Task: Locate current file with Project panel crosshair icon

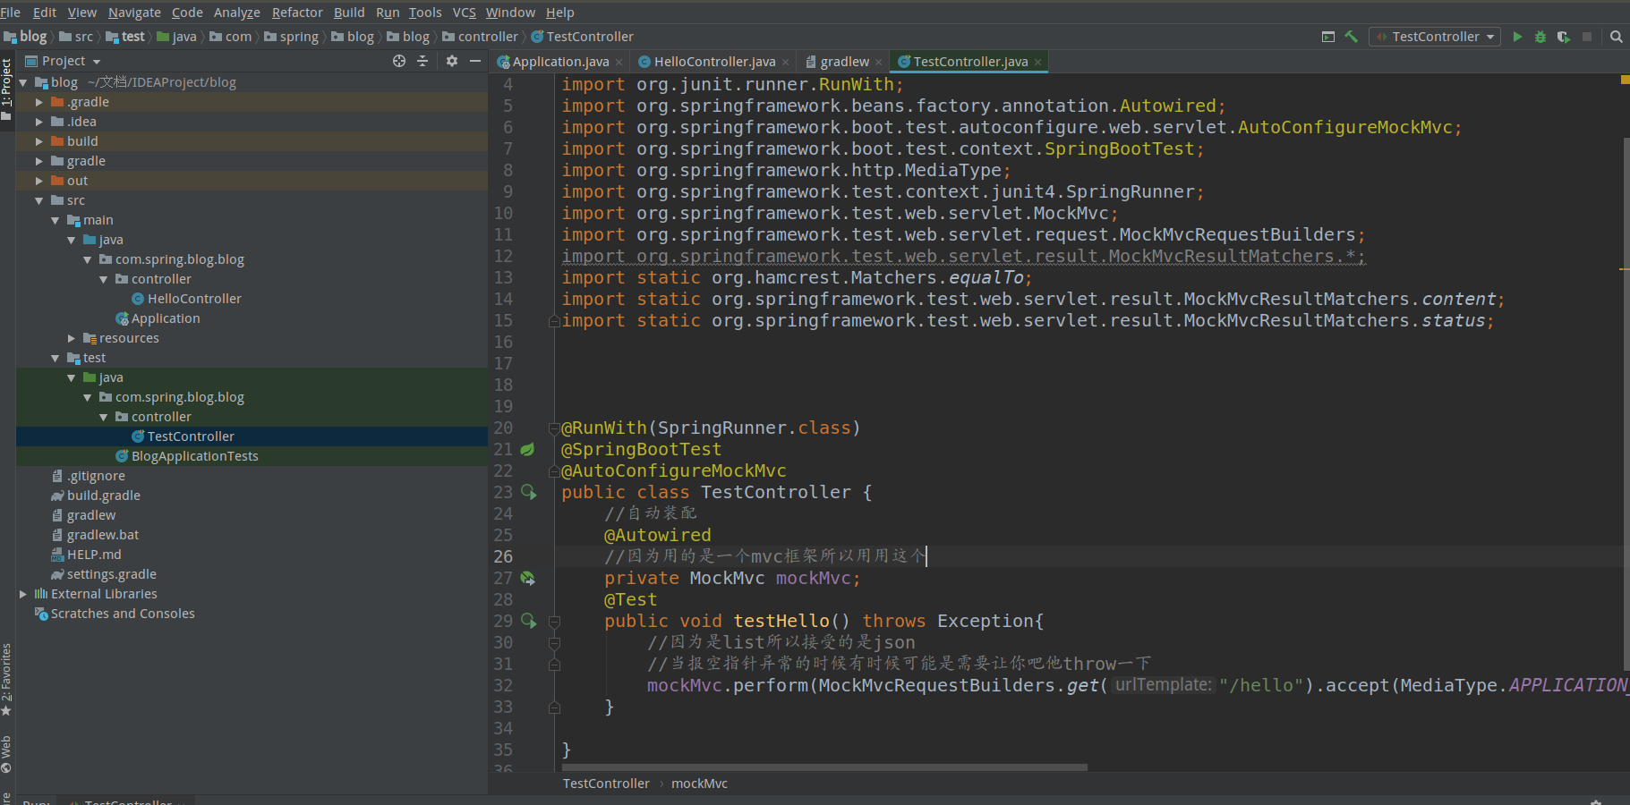Action: (399, 61)
